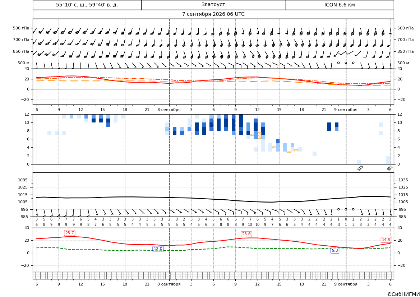
Task: Click the 500 м left axis label
Action: 24,63
